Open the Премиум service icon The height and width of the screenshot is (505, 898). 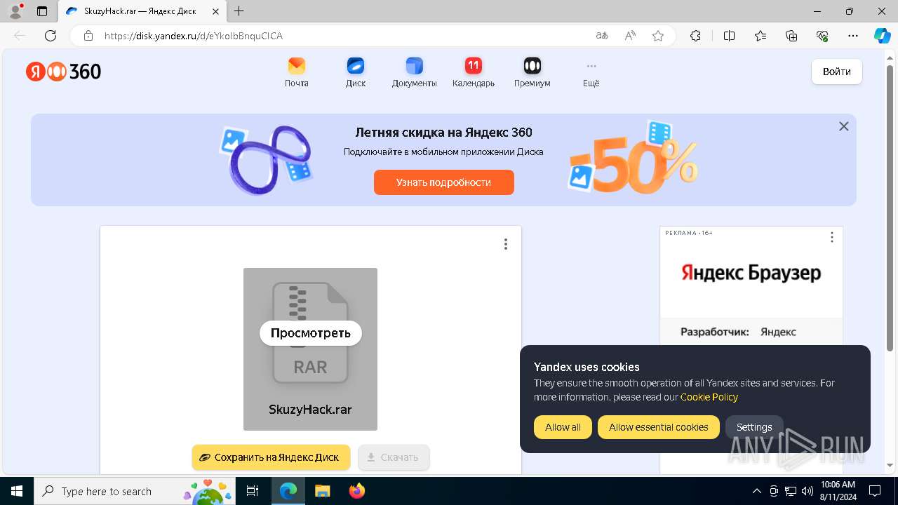[x=532, y=72]
